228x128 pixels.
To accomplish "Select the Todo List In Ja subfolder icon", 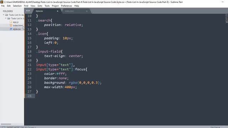I will click(9, 18).
